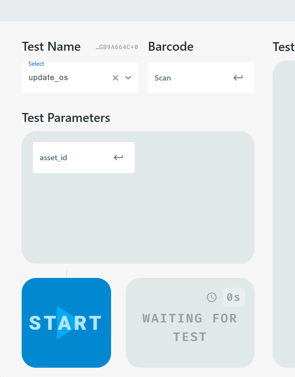The height and width of the screenshot is (377, 295).
Task: Focus the asset_id parameter field
Action: [x=84, y=158]
